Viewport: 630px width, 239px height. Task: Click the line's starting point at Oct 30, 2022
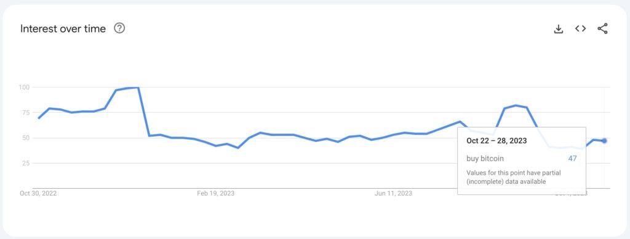coord(39,118)
